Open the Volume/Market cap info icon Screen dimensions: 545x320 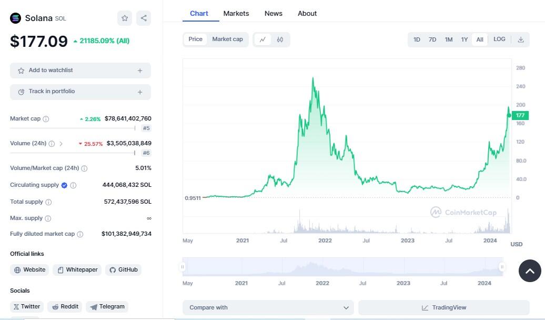click(x=84, y=168)
